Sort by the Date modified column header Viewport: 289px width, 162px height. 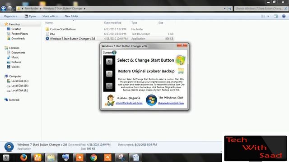[112, 23]
